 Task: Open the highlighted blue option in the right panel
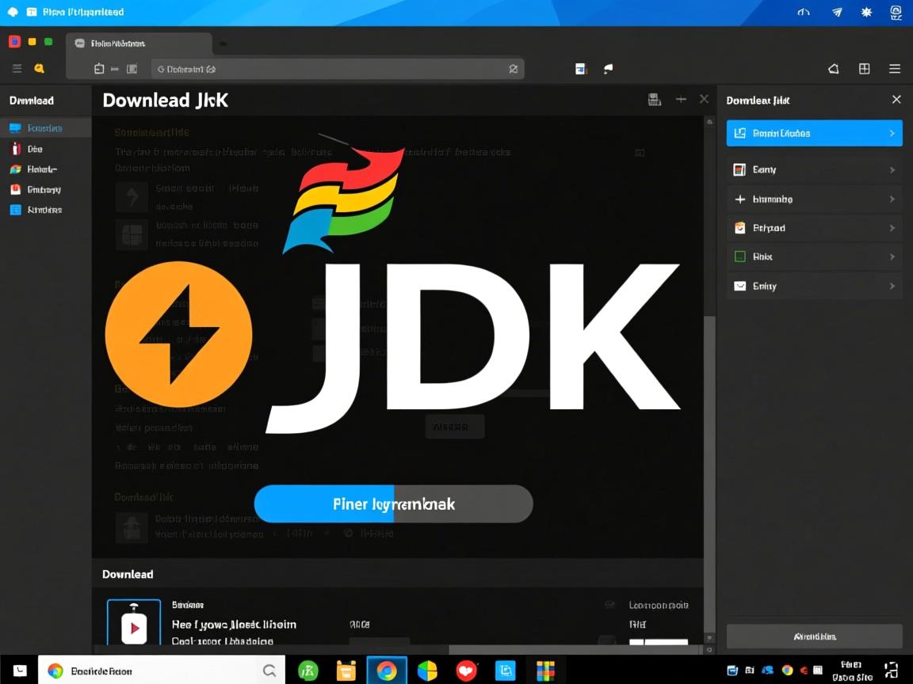[814, 133]
